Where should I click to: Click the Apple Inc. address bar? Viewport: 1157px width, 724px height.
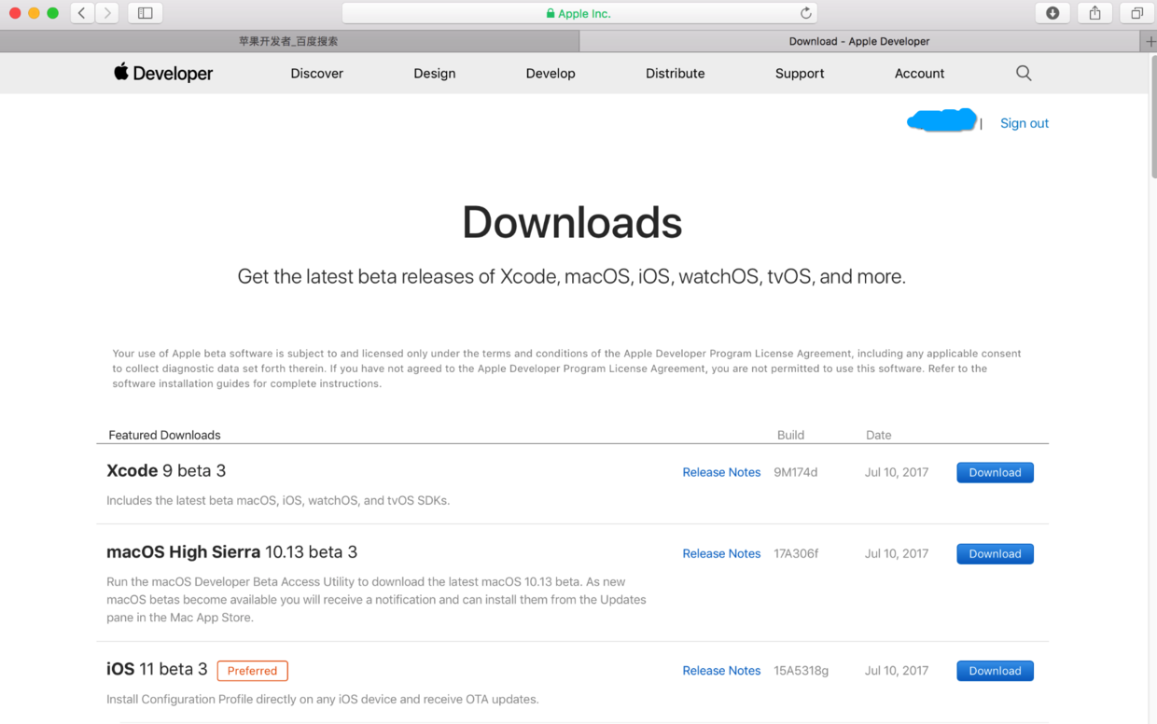point(579,13)
